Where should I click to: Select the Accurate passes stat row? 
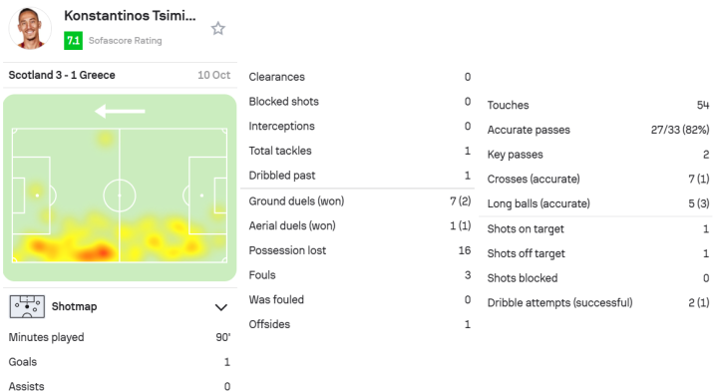(598, 130)
